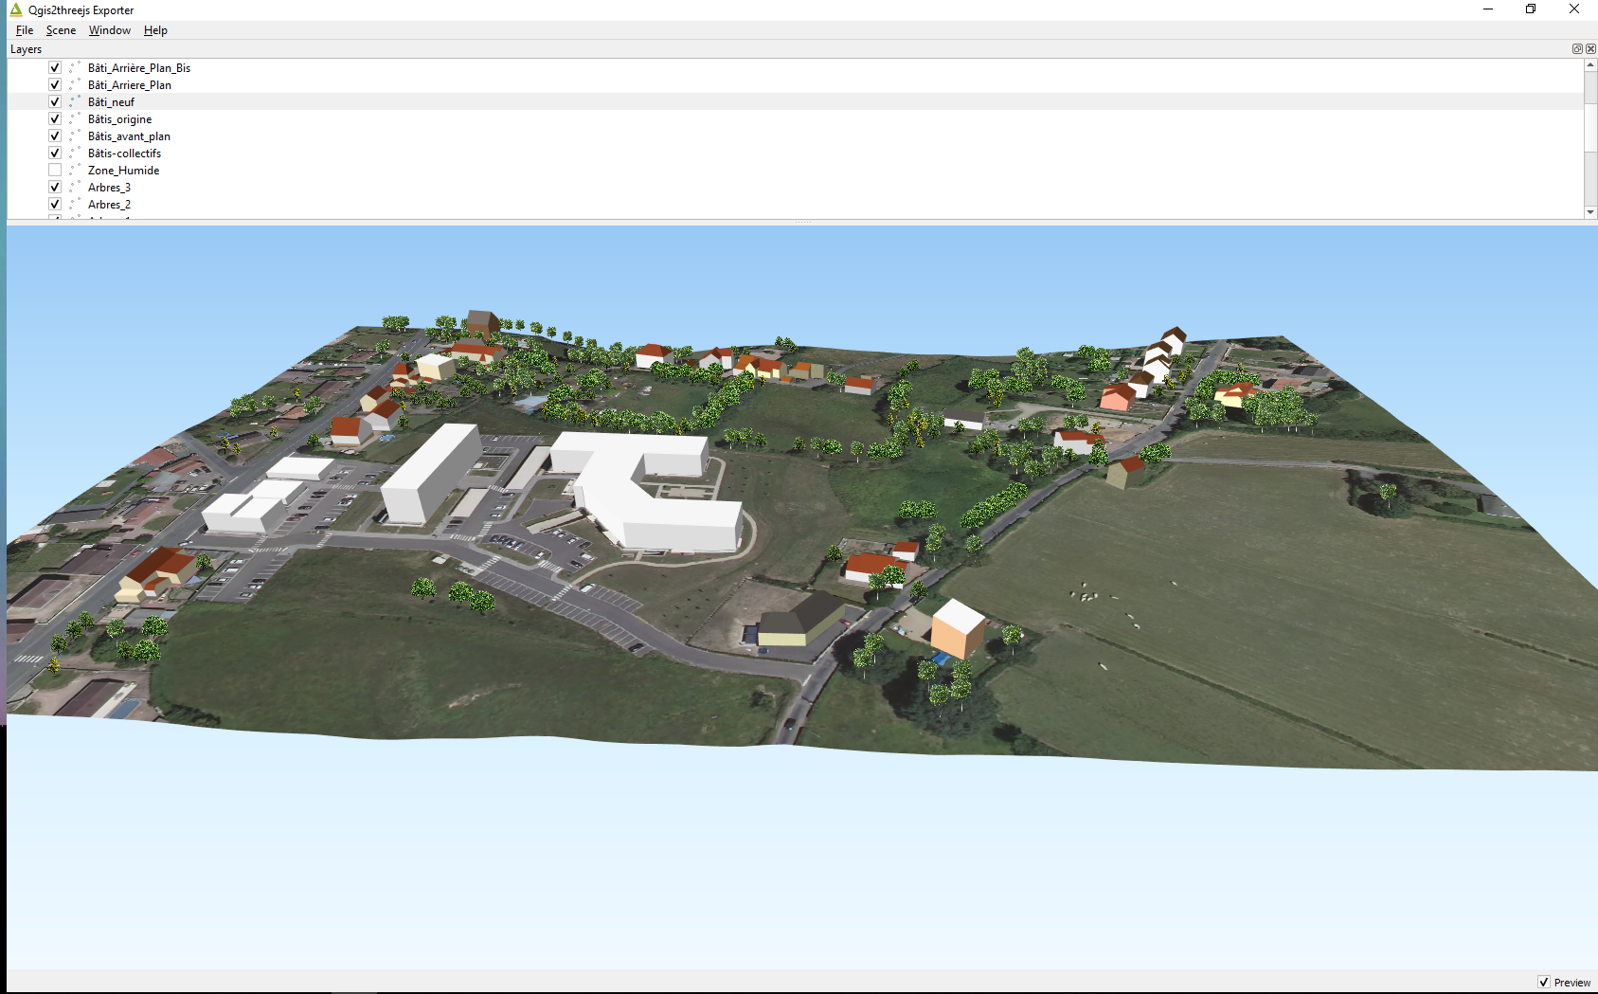Select the Zone_Humide layer name
The height and width of the screenshot is (994, 1598).
(x=123, y=171)
